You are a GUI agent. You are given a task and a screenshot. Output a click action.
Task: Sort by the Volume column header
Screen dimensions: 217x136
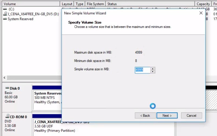pyautogui.click(x=30, y=4)
